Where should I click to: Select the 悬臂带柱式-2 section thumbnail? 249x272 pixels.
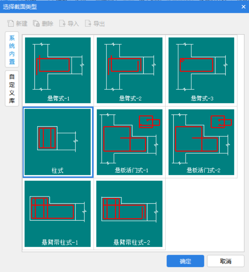point(129,214)
